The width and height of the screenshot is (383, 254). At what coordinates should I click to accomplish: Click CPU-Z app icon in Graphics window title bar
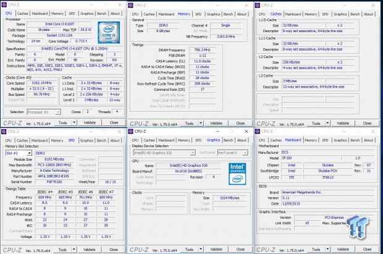[x=131, y=131]
